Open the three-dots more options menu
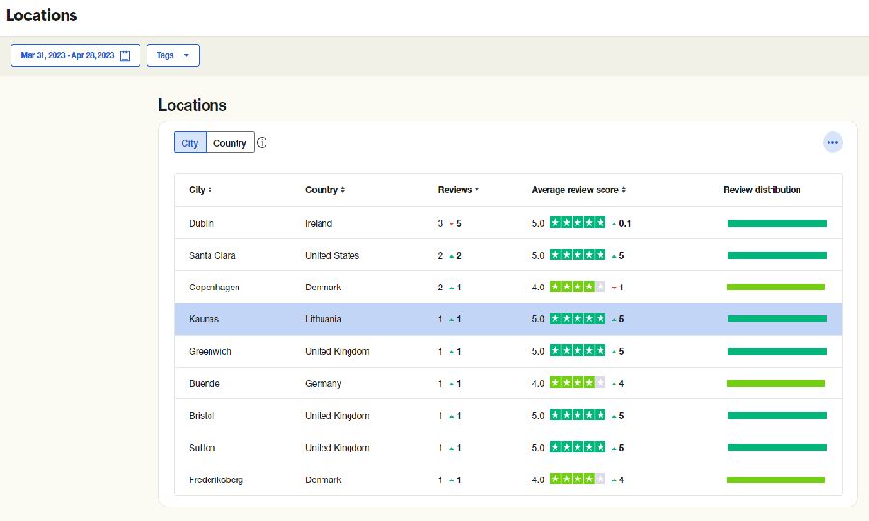 pyautogui.click(x=832, y=143)
